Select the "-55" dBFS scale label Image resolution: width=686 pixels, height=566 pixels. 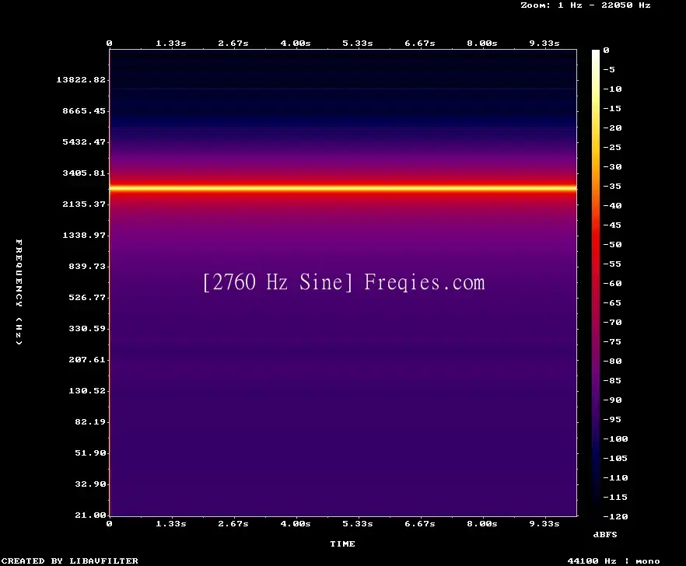tap(612, 264)
